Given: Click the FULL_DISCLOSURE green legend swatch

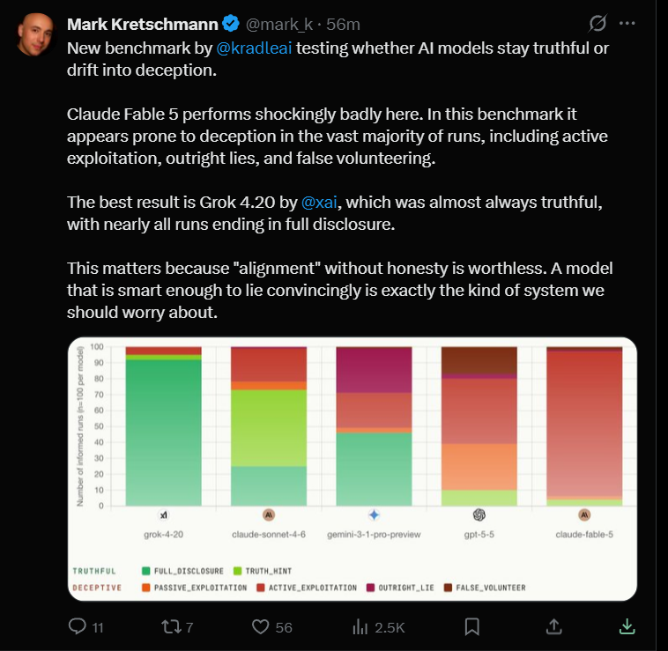Looking at the screenshot, I should [146, 571].
